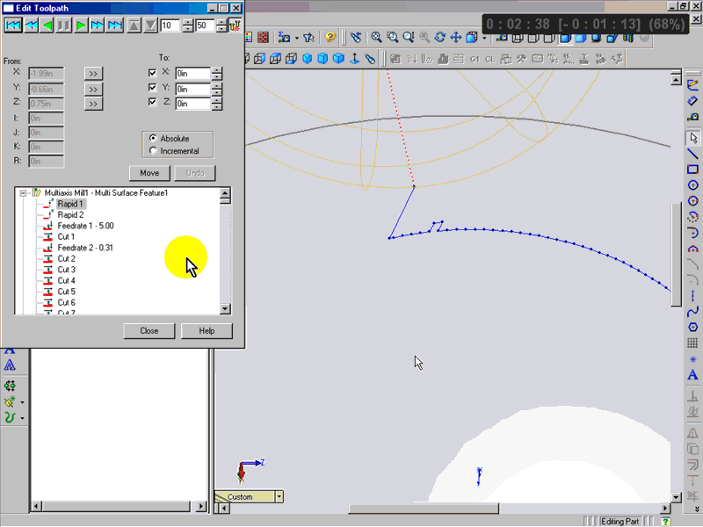Select Cut 1 in the toolpath tree
This screenshot has height=527, width=703.
[x=67, y=236]
